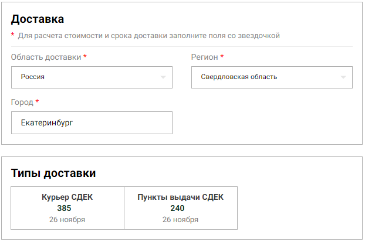Click the arrow in the Свердловская область selector
365x242 pixels.
[x=343, y=77]
